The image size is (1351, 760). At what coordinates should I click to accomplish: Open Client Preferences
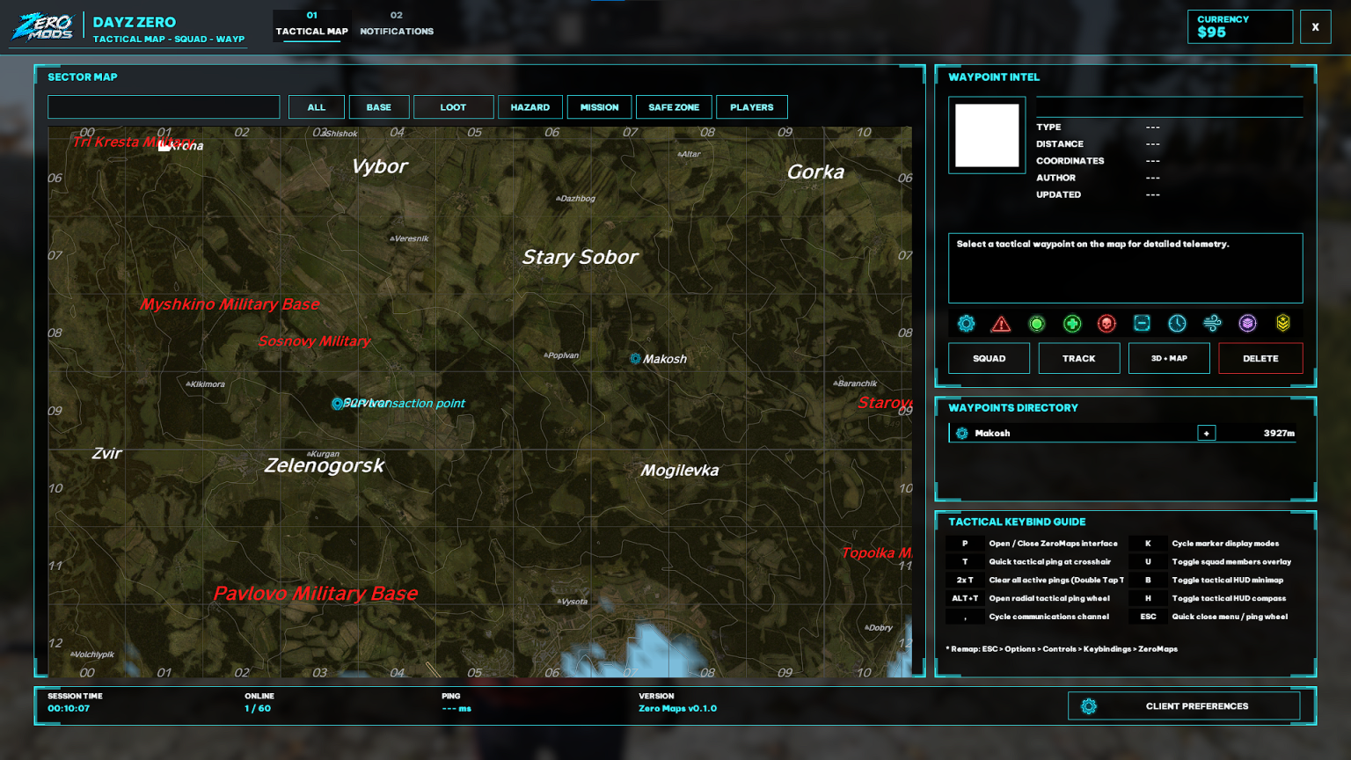coord(1184,706)
